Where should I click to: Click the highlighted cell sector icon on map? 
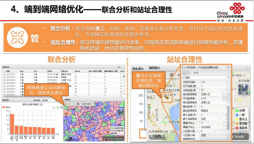coord(167,97)
